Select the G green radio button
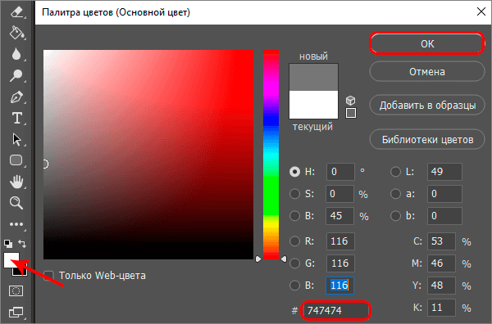Image resolution: width=492 pixels, height=324 pixels. pyautogui.click(x=294, y=263)
